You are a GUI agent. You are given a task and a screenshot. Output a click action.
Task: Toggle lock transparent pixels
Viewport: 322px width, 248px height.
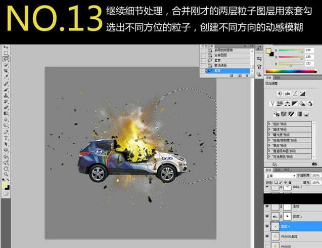pyautogui.click(x=276, y=182)
